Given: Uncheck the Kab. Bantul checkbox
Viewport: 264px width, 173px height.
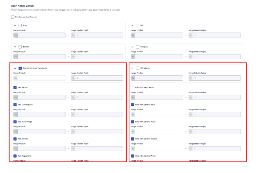Looking at the screenshot, I should point(15,87).
